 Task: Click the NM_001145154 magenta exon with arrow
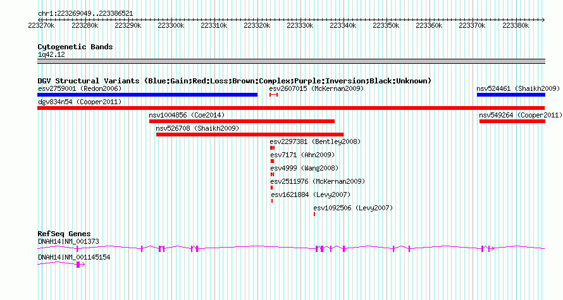[80, 265]
